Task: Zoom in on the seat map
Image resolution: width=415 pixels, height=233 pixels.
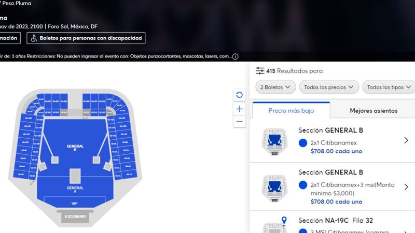Action: coord(239,109)
